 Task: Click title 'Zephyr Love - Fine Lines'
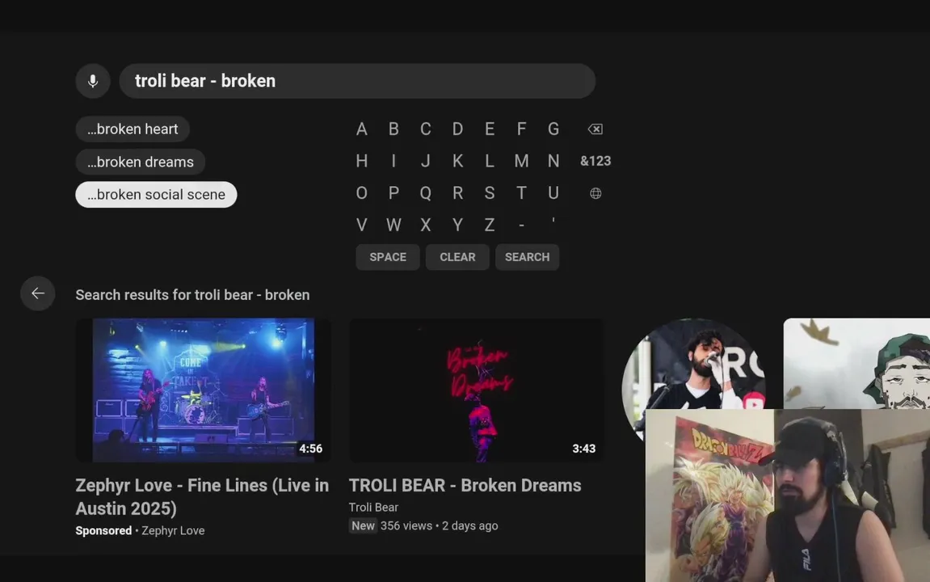point(202,496)
